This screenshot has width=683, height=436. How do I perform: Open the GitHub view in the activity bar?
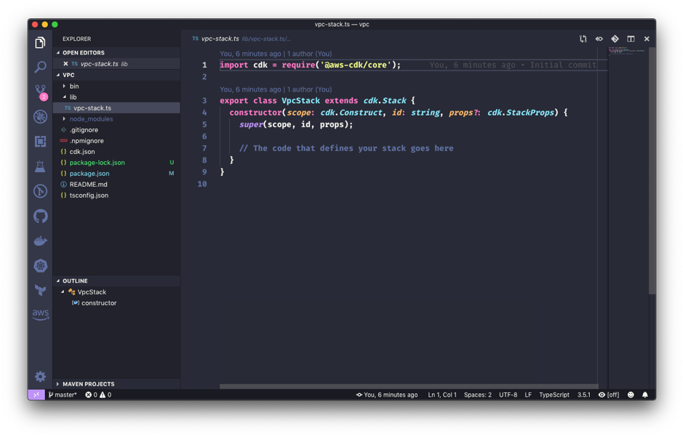tap(40, 216)
